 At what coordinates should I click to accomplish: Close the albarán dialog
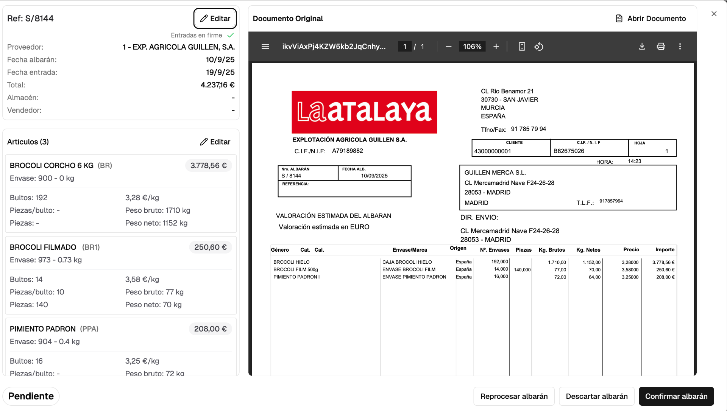(x=714, y=14)
